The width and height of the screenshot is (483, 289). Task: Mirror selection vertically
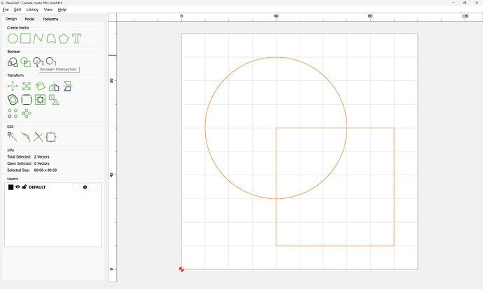[x=67, y=86]
